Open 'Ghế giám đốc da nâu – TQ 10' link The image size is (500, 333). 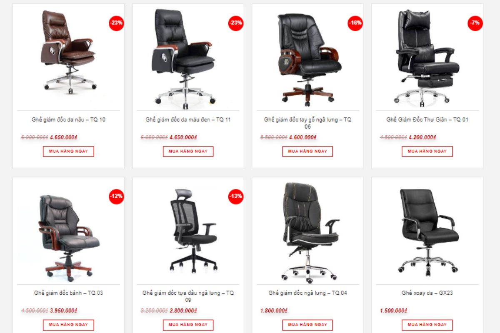pyautogui.click(x=68, y=120)
